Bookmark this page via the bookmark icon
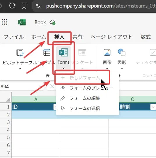This screenshot has width=156, height=158. (24, 6)
